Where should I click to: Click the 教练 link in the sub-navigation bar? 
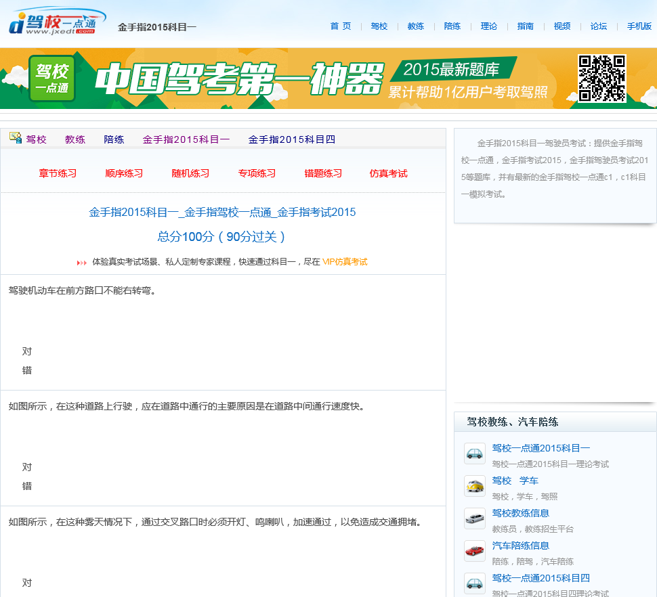(75, 139)
